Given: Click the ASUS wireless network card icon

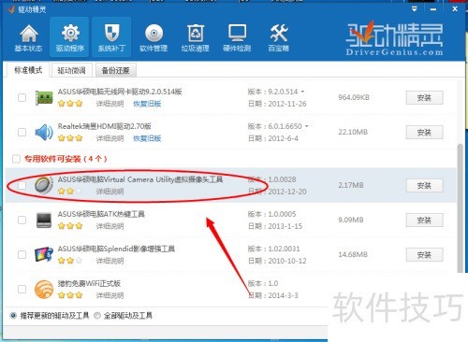Looking at the screenshot, I should pos(44,98).
